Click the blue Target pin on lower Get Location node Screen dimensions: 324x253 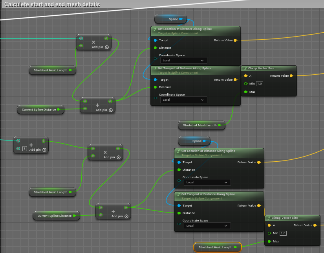[x=179, y=163]
